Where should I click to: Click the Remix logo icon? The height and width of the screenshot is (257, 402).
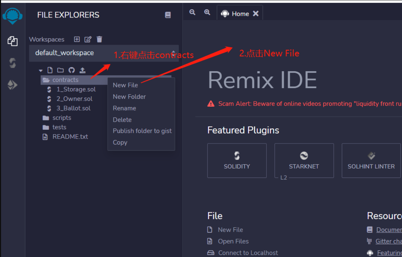click(12, 16)
